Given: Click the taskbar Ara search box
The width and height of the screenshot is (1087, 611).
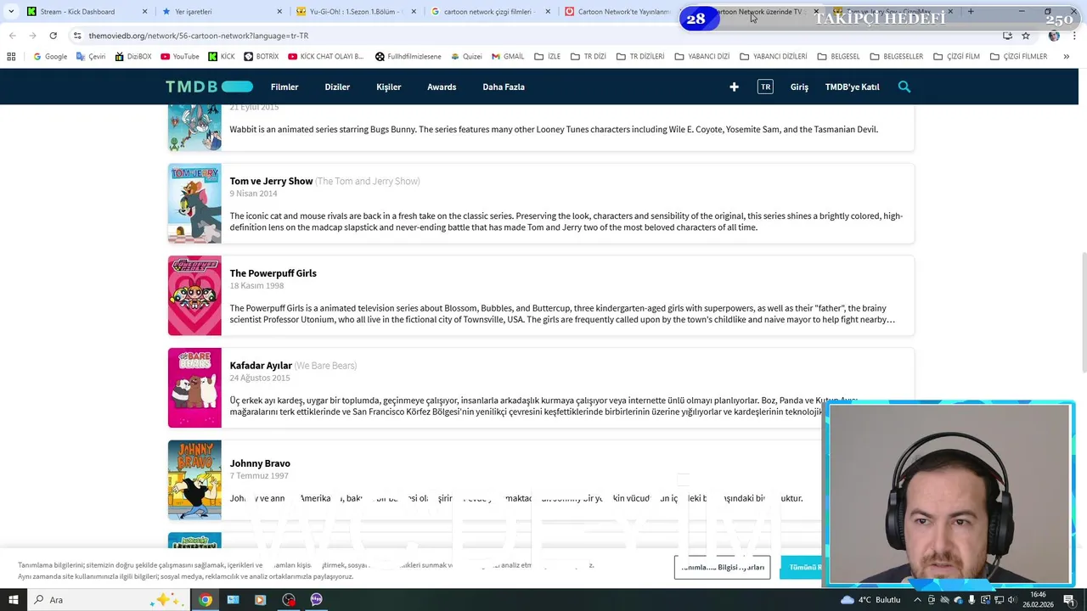Looking at the screenshot, I should 108,599.
